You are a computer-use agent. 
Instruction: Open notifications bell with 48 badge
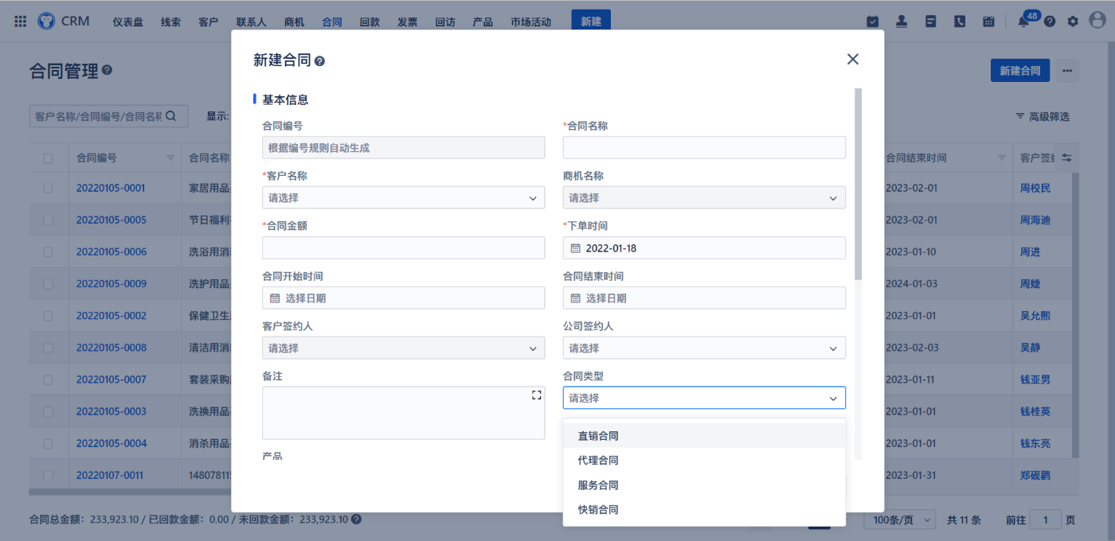1023,21
